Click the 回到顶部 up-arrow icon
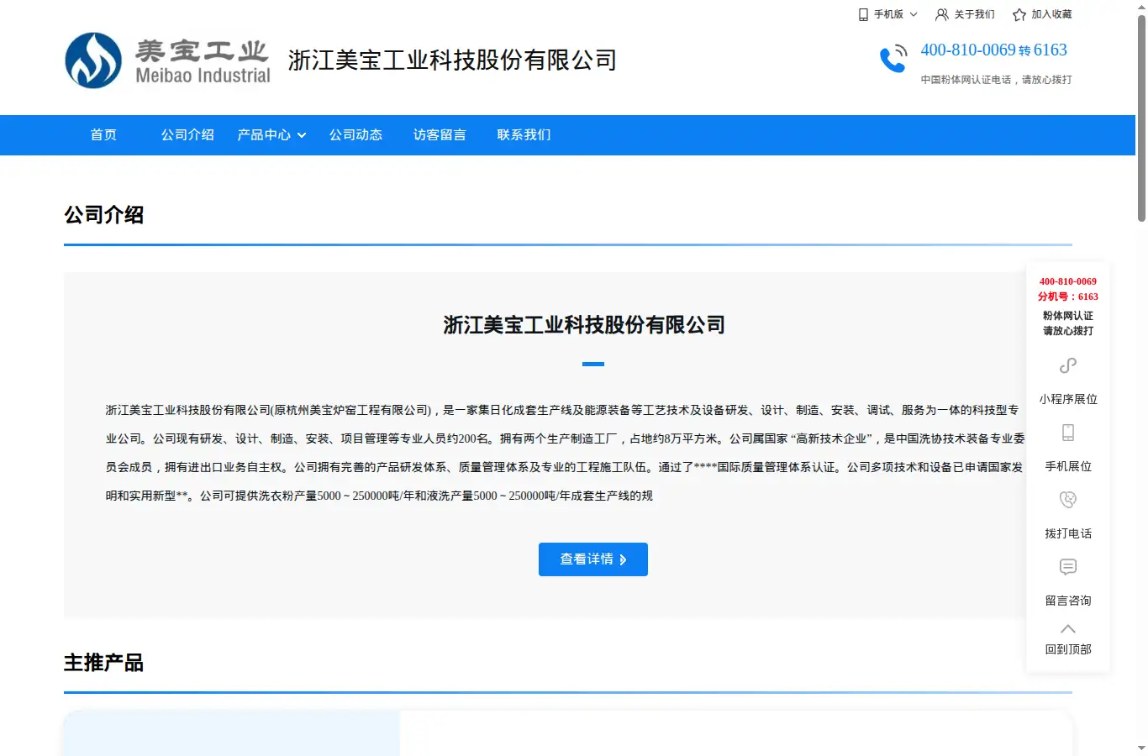 tap(1068, 629)
